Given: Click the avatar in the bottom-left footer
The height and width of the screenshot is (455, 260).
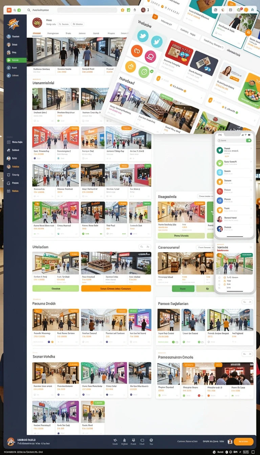Looking at the screenshot, I should pyautogui.click(x=11, y=441).
